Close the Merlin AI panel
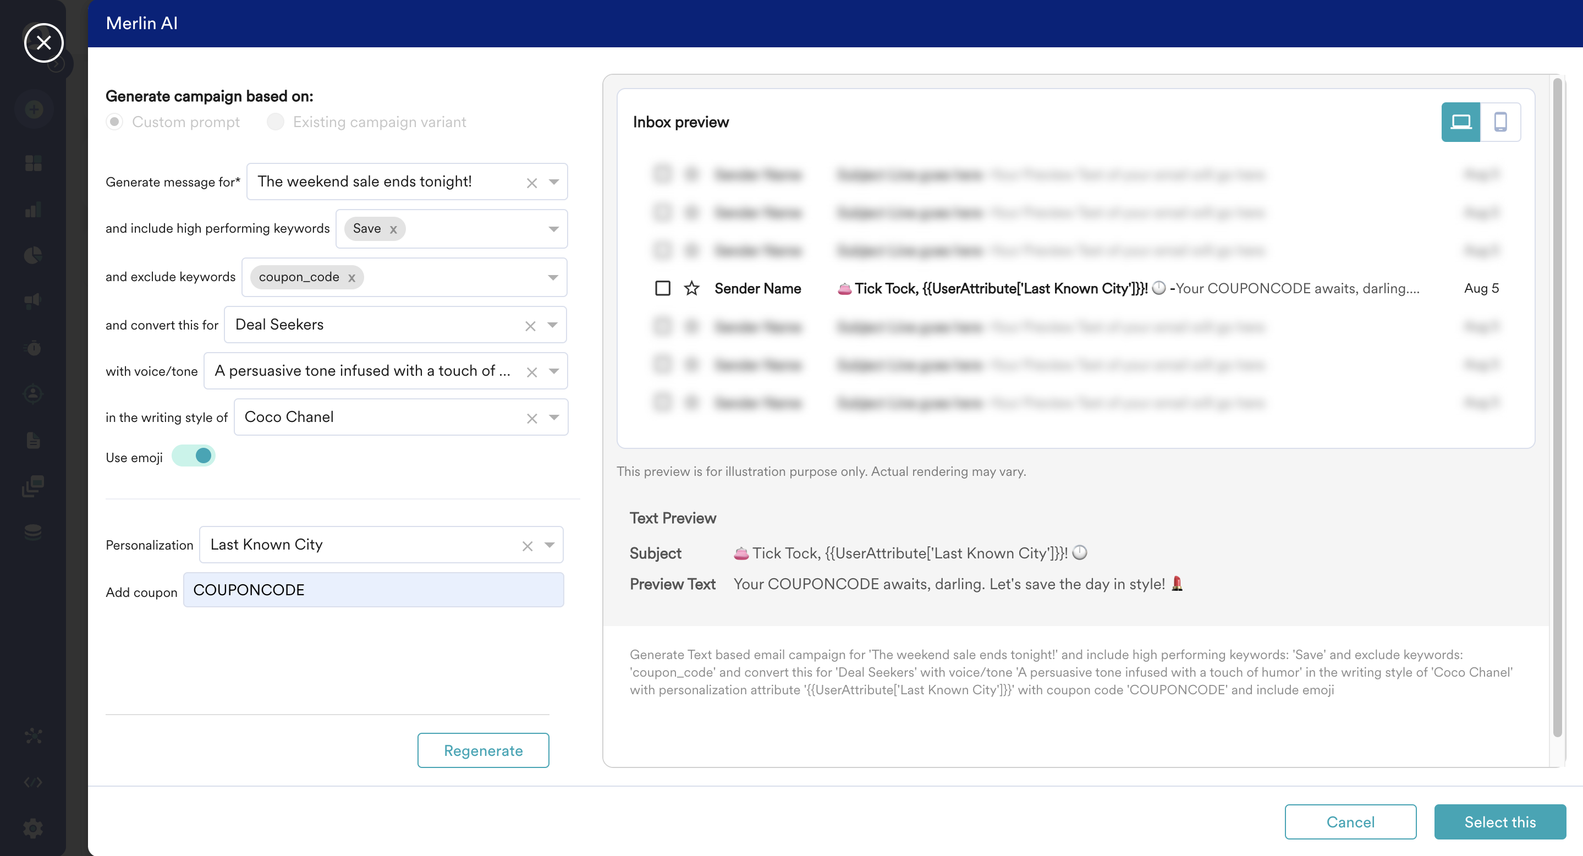The image size is (1583, 856). [43, 42]
